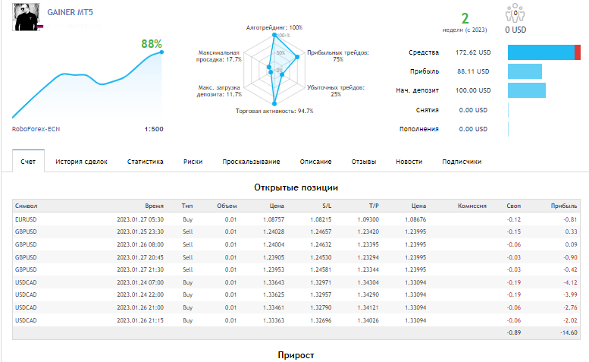The width and height of the screenshot is (589, 362).
Task: Click the radar chart
Action: click(x=274, y=70)
